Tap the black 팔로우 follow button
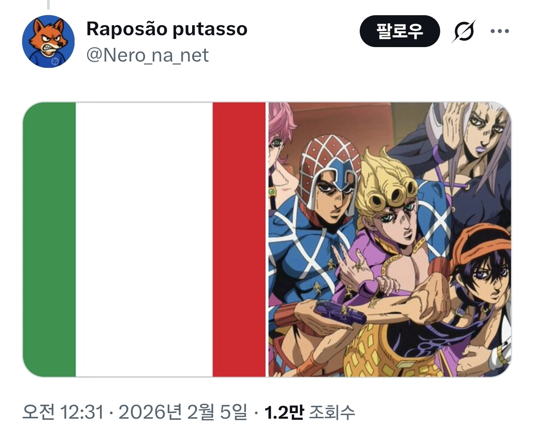This screenshot has height=425, width=534. 400,31
